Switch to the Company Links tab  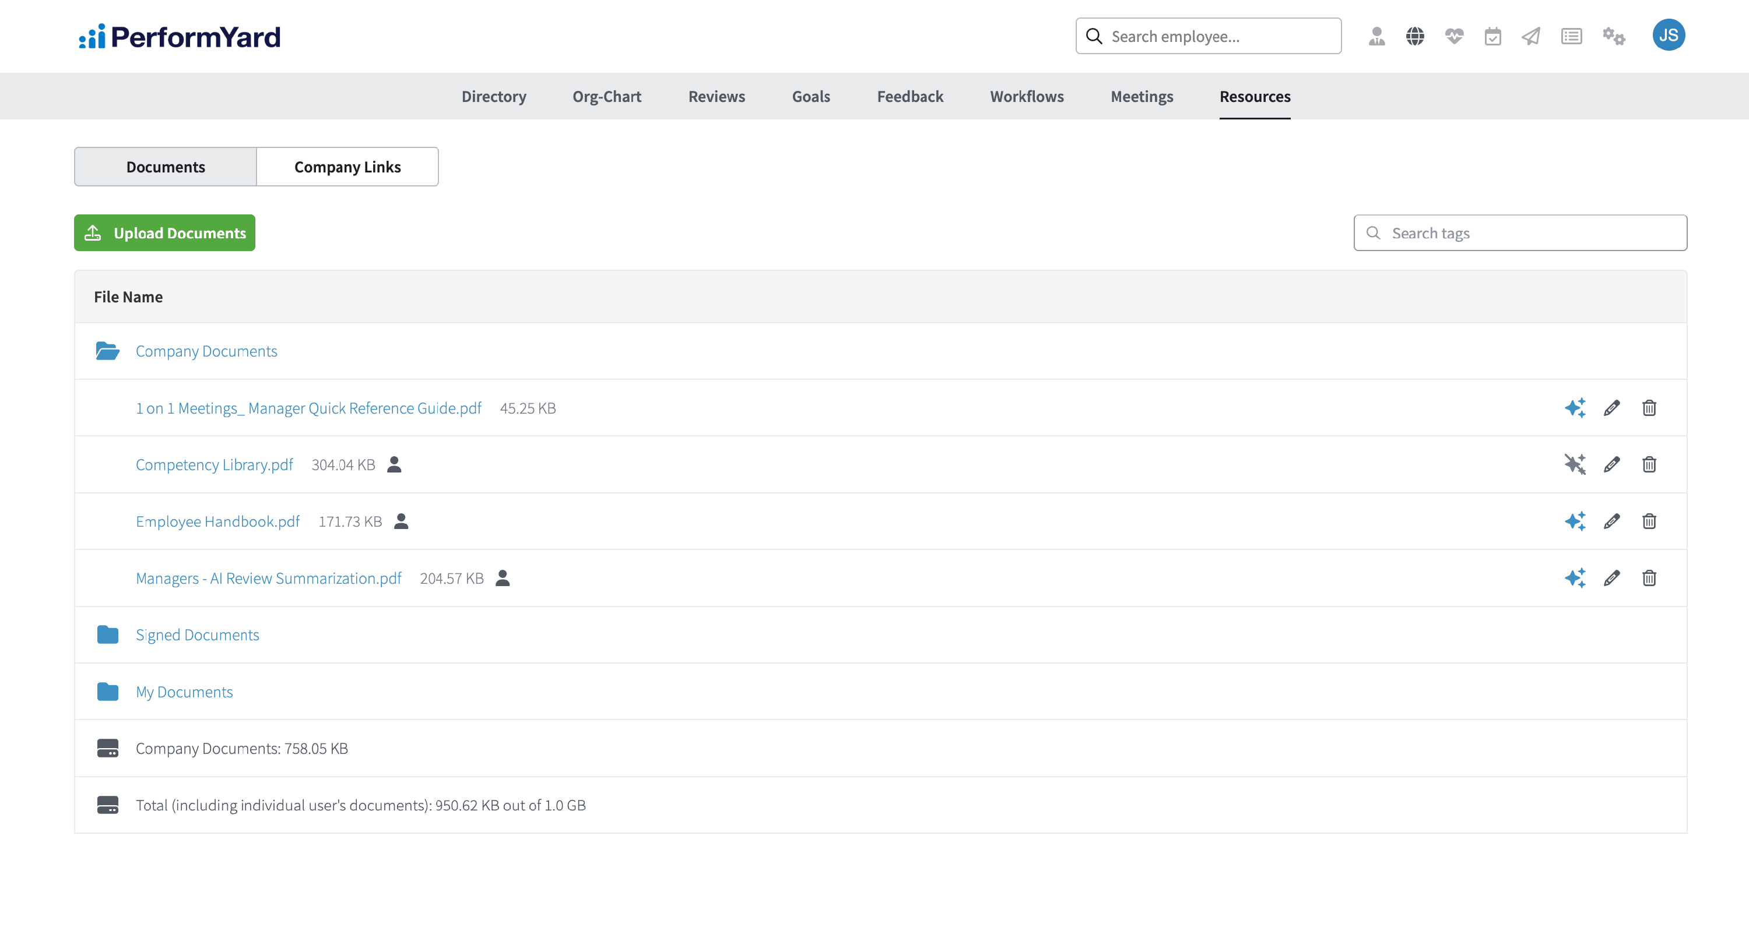pyautogui.click(x=347, y=167)
